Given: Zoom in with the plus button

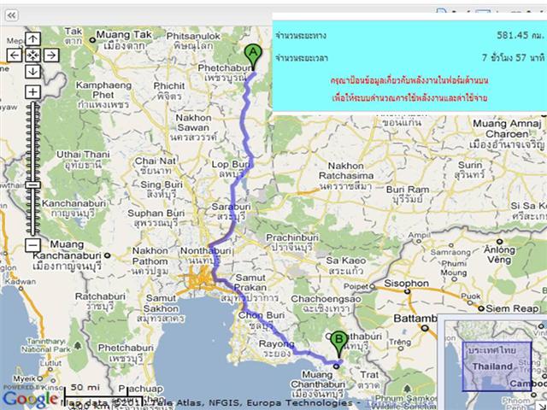Looking at the screenshot, I should point(32,91).
